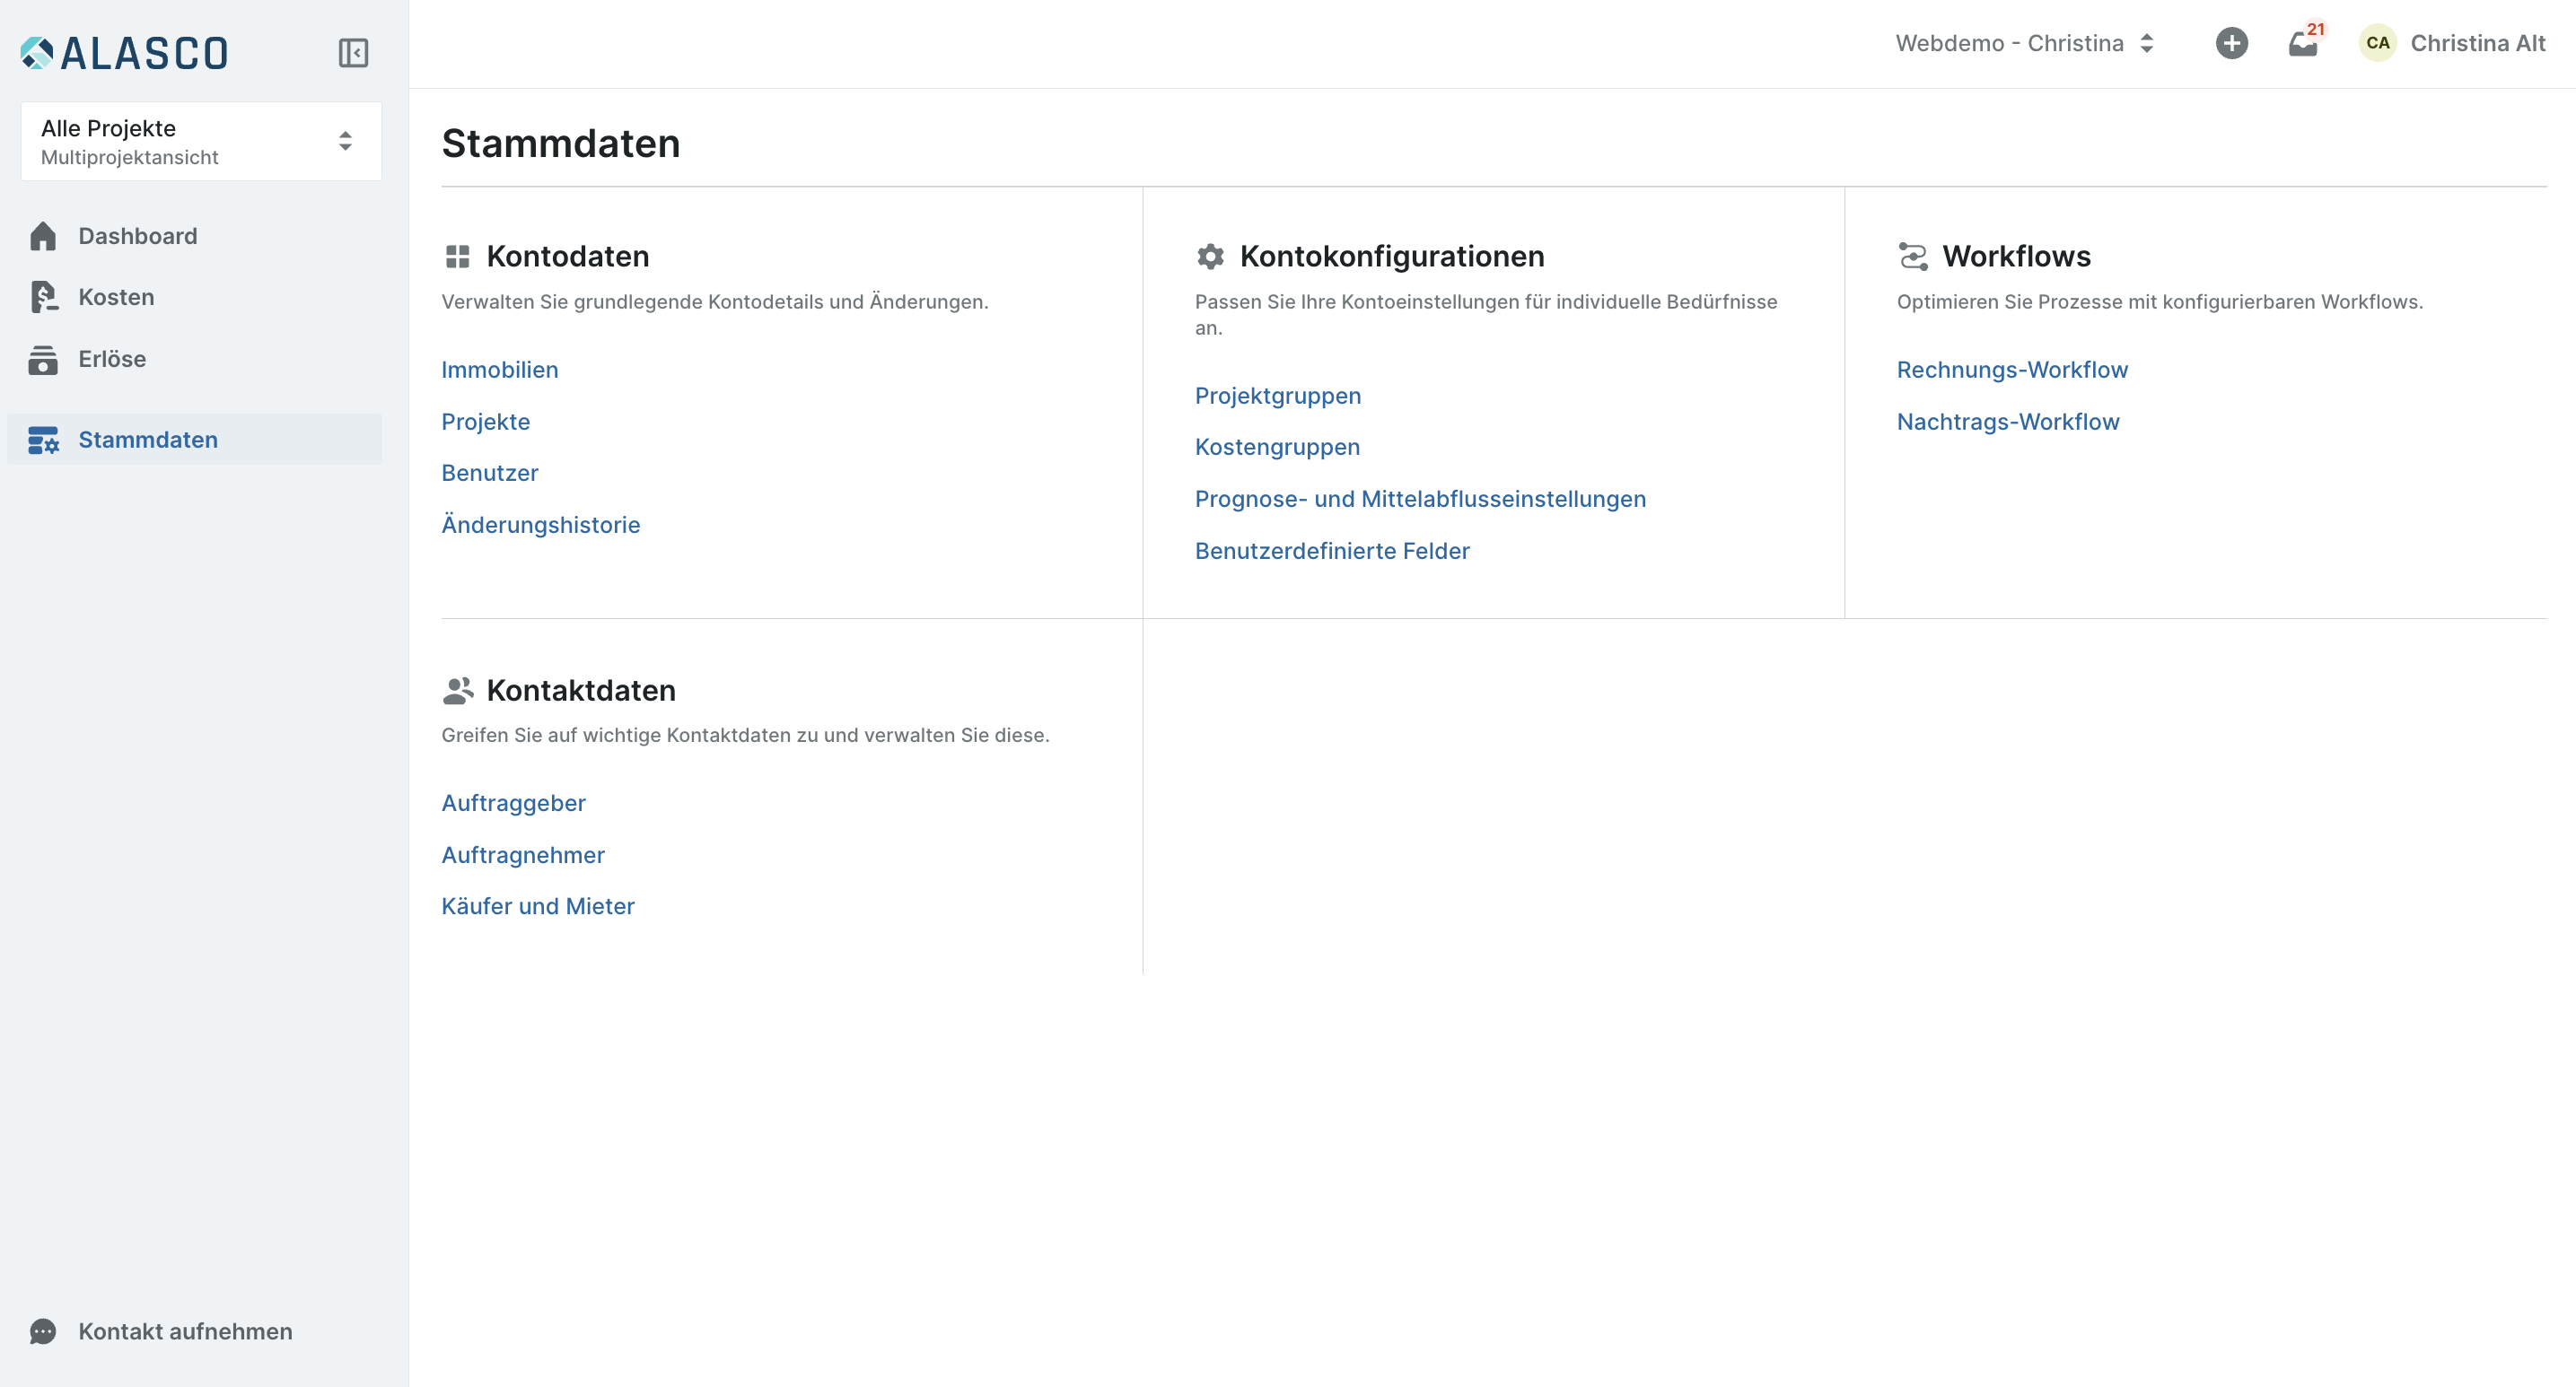2576x1387 pixels.
Task: Go to Dashboard in sidebar
Action: pos(195,236)
